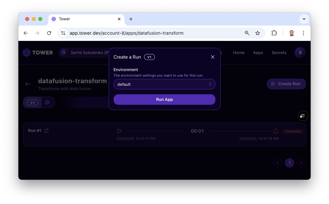Screen dimensions: 329x204
Task: Click the 00:01 run duration
Action: click(x=197, y=131)
